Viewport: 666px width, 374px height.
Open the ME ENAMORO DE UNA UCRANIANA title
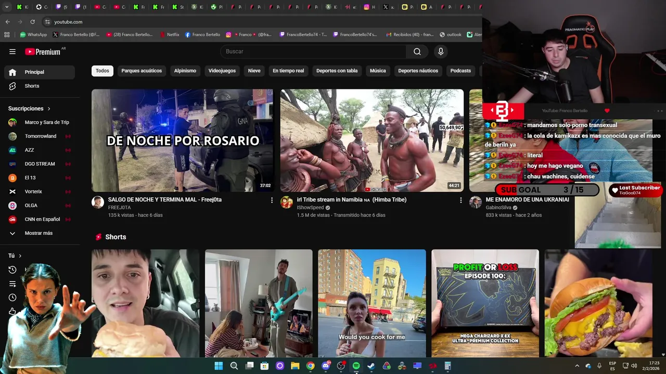pyautogui.click(x=528, y=199)
